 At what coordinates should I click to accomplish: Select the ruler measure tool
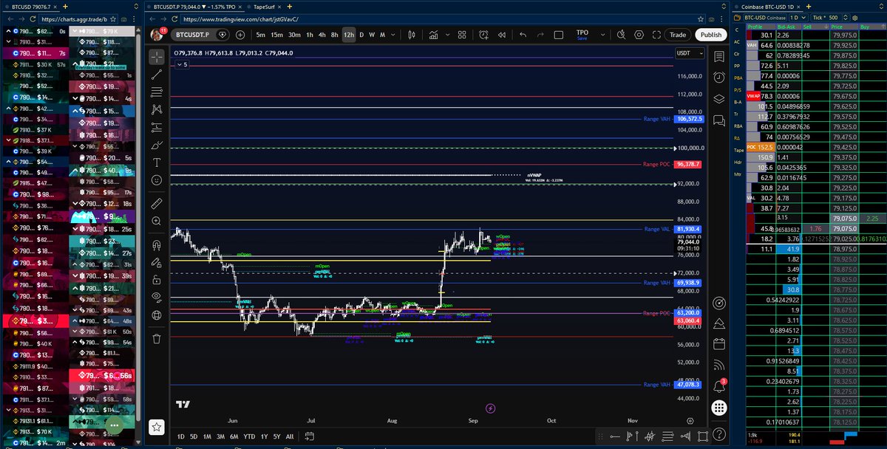157,203
